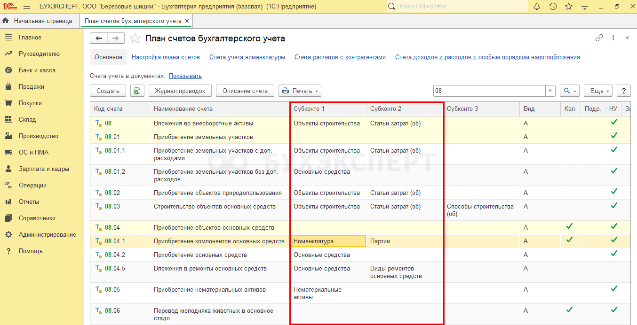Click Номенклатура cell in row 08.04.1
The height and width of the screenshot is (325, 637).
328,241
